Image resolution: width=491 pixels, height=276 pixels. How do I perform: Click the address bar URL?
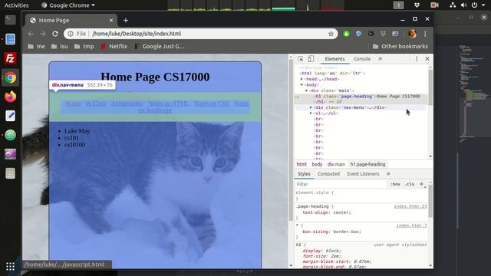pyautogui.click(x=137, y=34)
